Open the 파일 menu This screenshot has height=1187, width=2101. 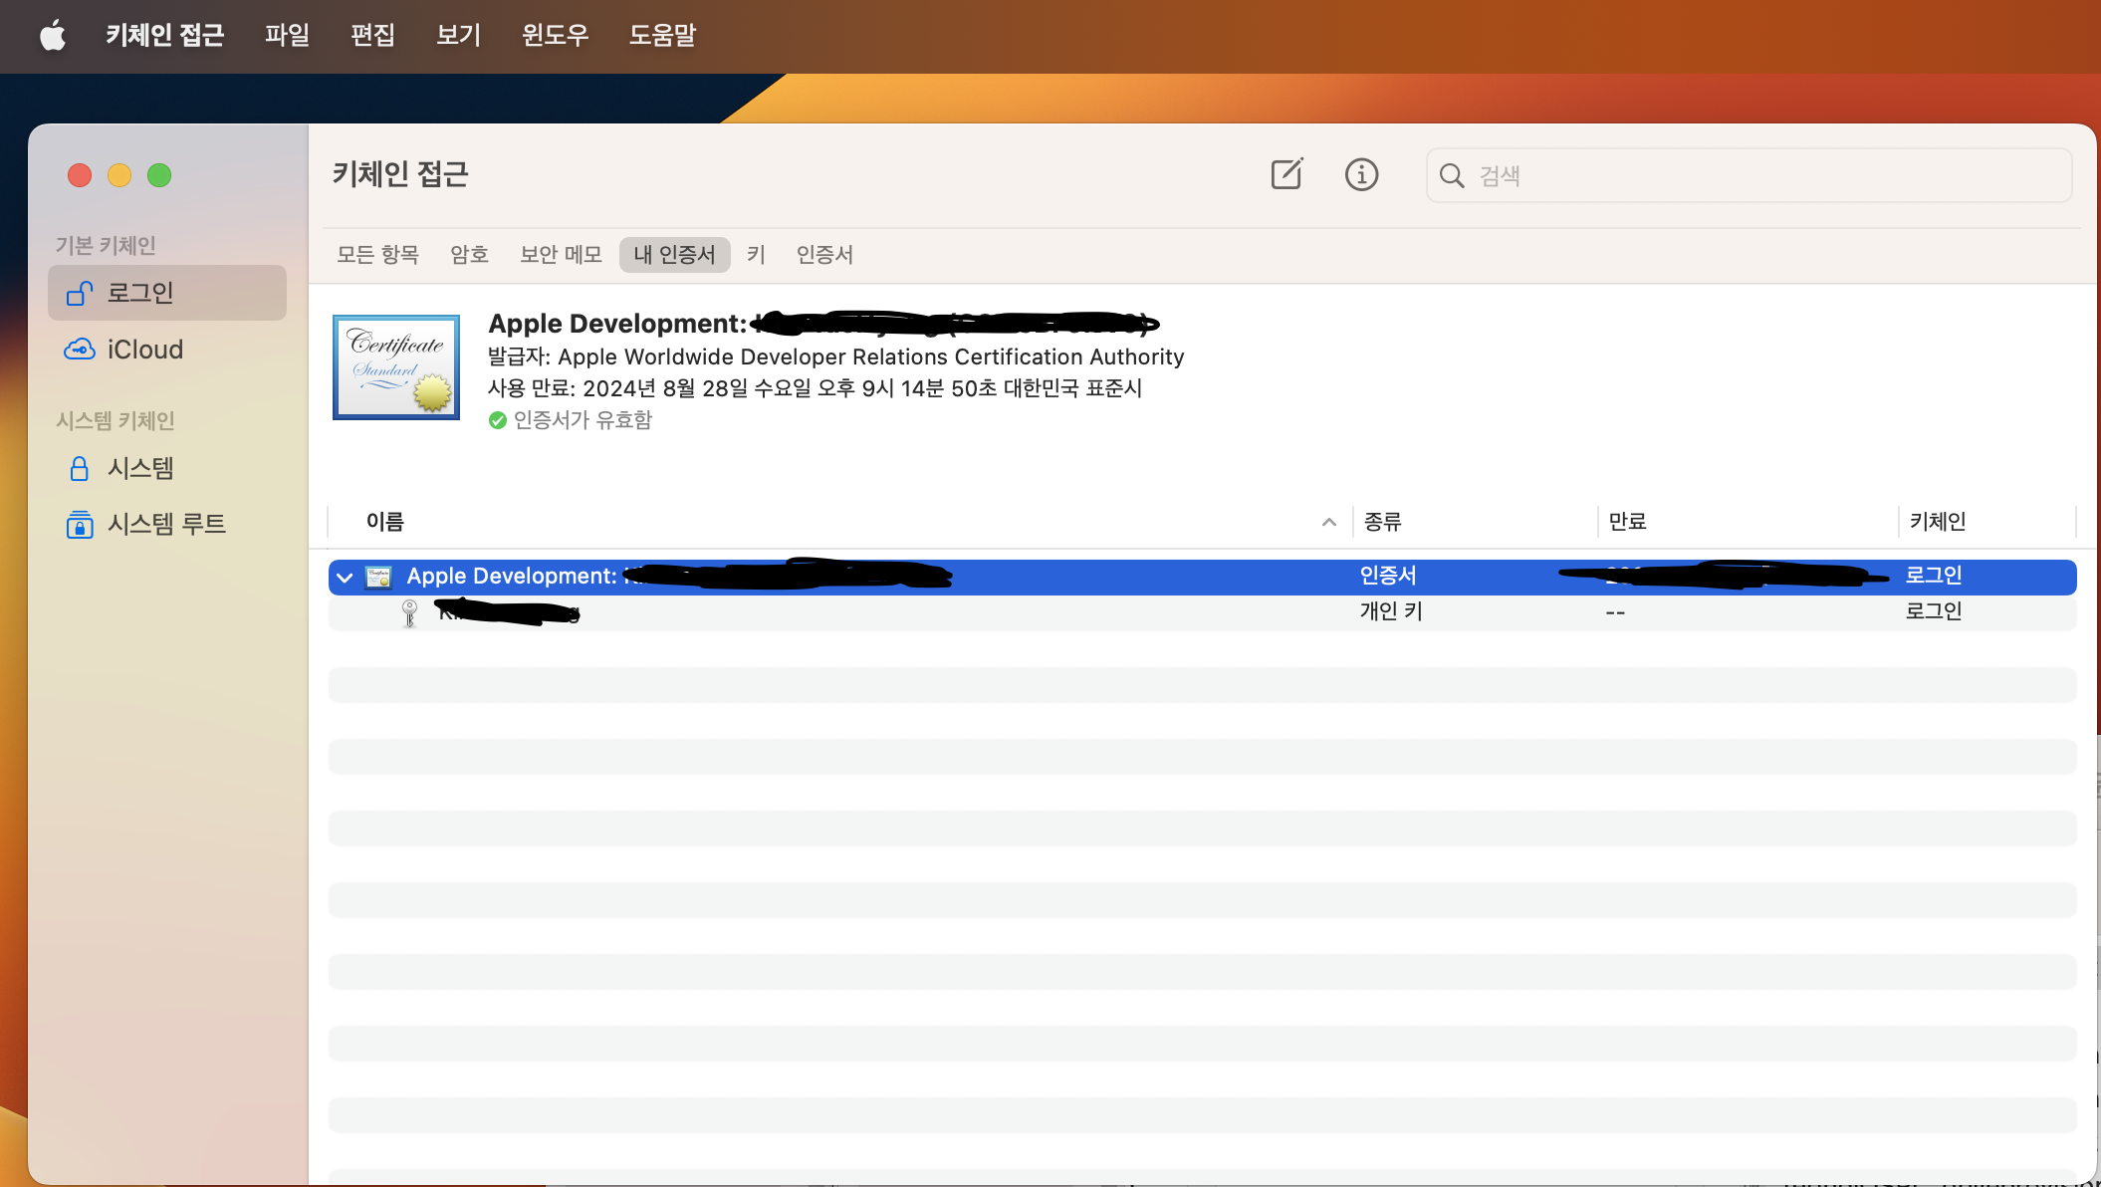pos(287,36)
